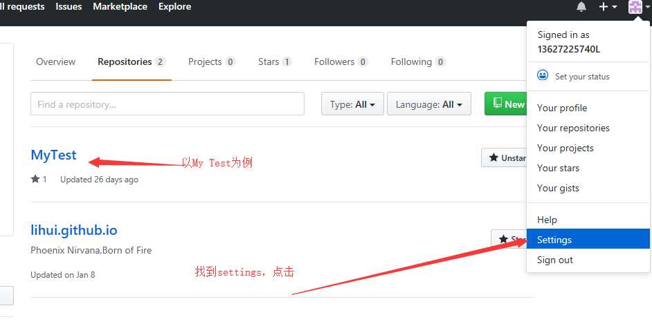Open the lihui.github.io repository link
Image resolution: width=652 pixels, height=335 pixels.
click(x=74, y=230)
